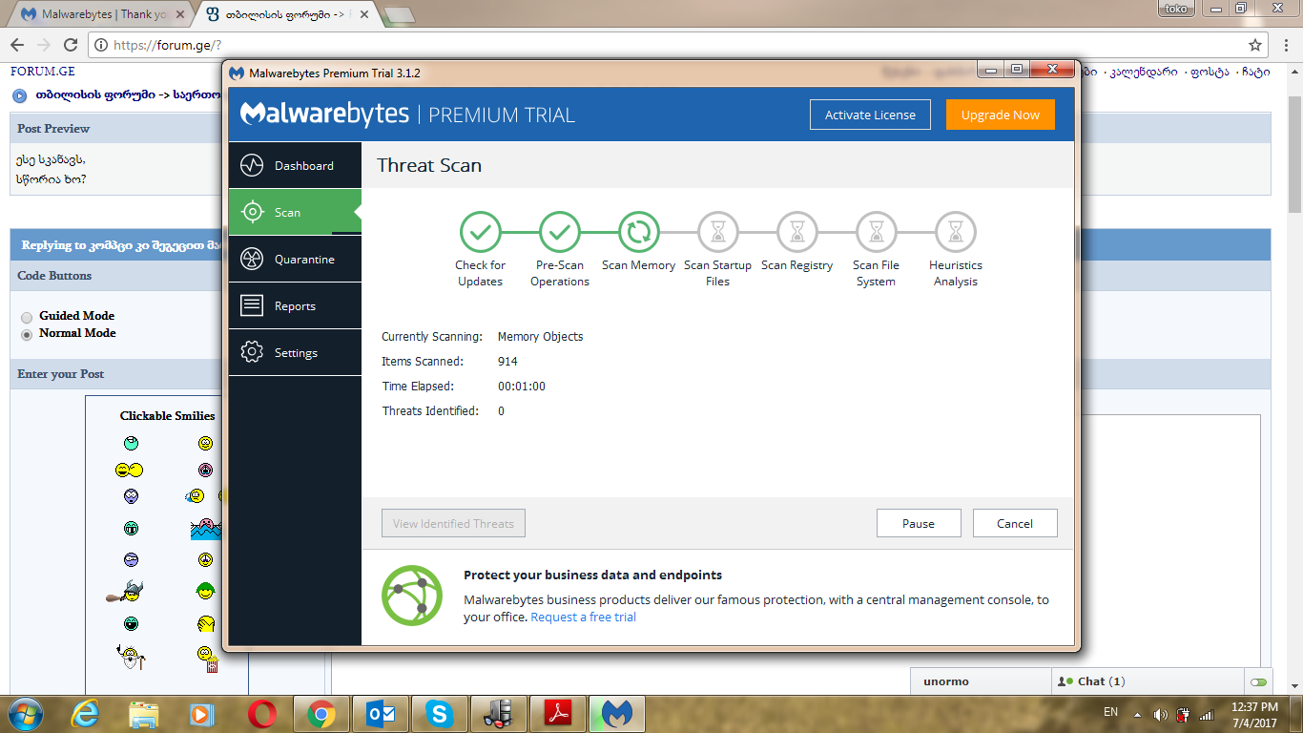
Task: Click the Scan File System hourglass icon
Action: (x=876, y=232)
